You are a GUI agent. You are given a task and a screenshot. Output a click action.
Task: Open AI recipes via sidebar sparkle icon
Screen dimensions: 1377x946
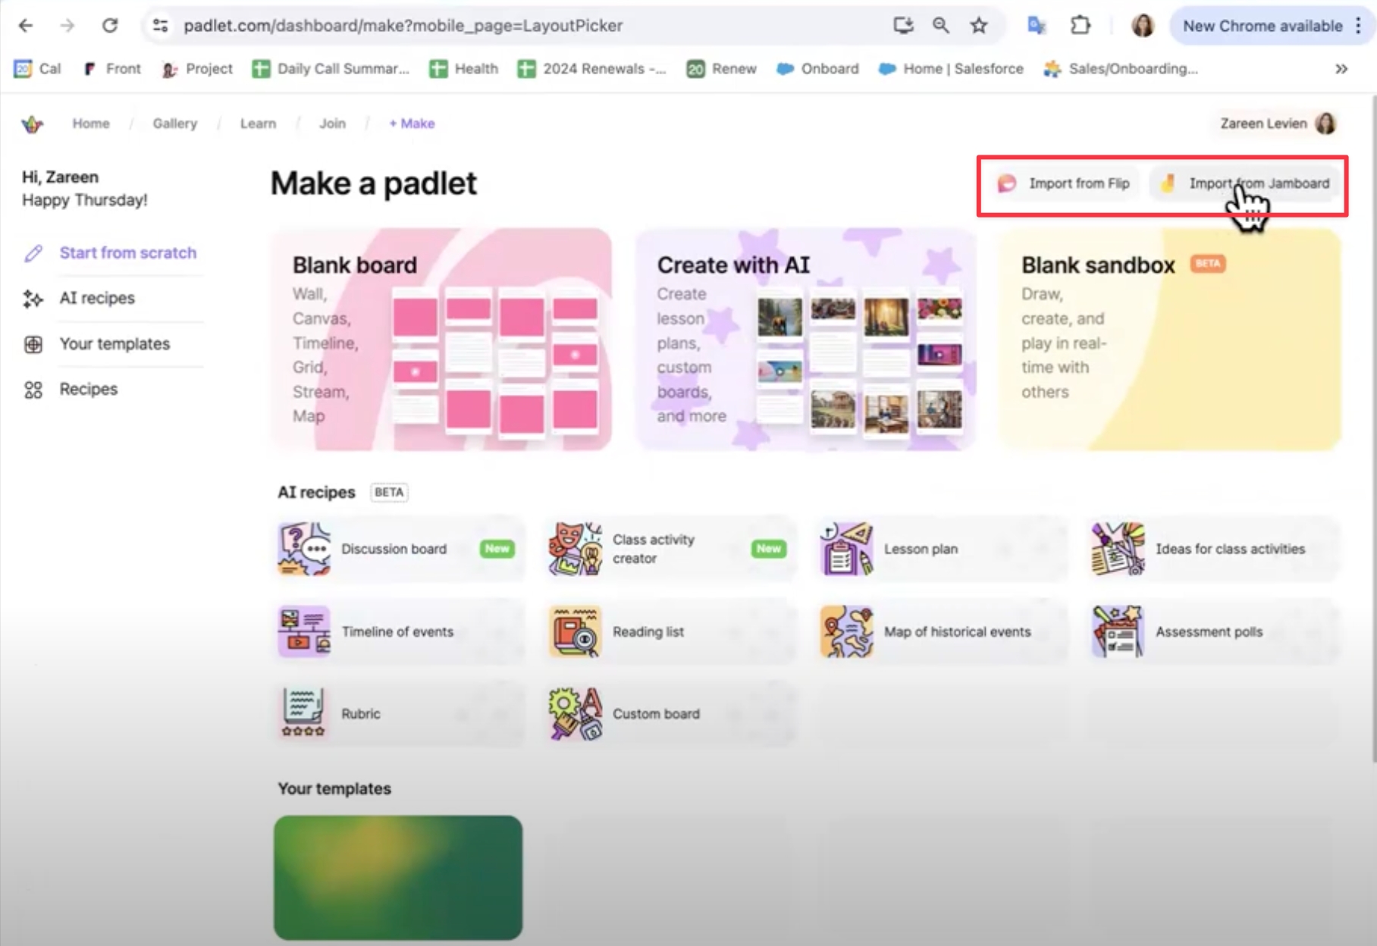33,299
